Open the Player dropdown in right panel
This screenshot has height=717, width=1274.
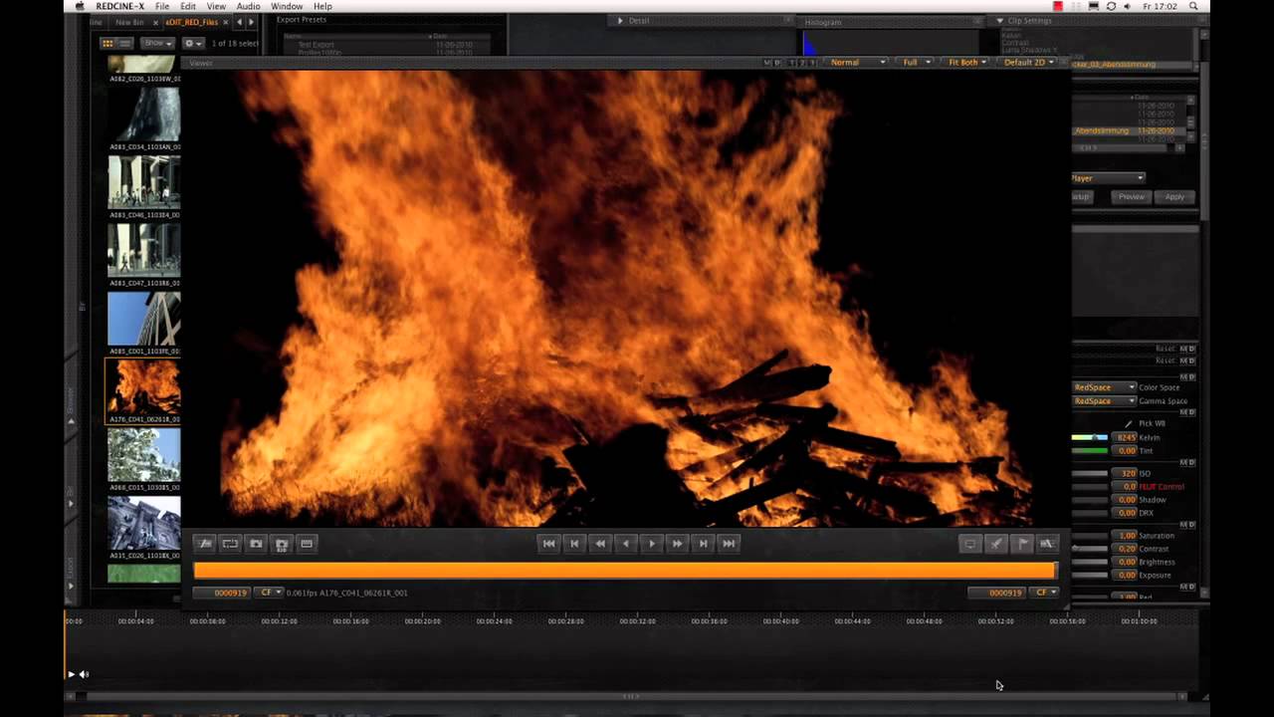(x=1108, y=178)
